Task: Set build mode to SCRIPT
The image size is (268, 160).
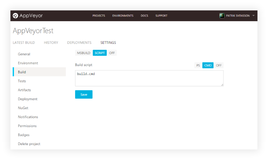Action: [x=100, y=53]
